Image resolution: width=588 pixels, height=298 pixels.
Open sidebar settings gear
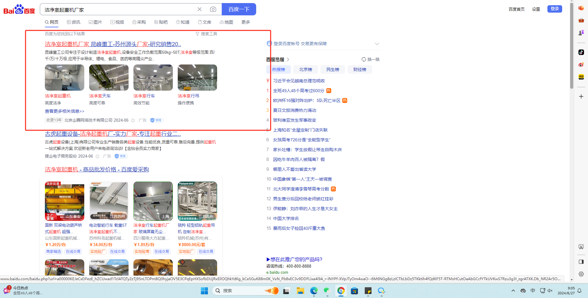pyautogui.click(x=581, y=274)
